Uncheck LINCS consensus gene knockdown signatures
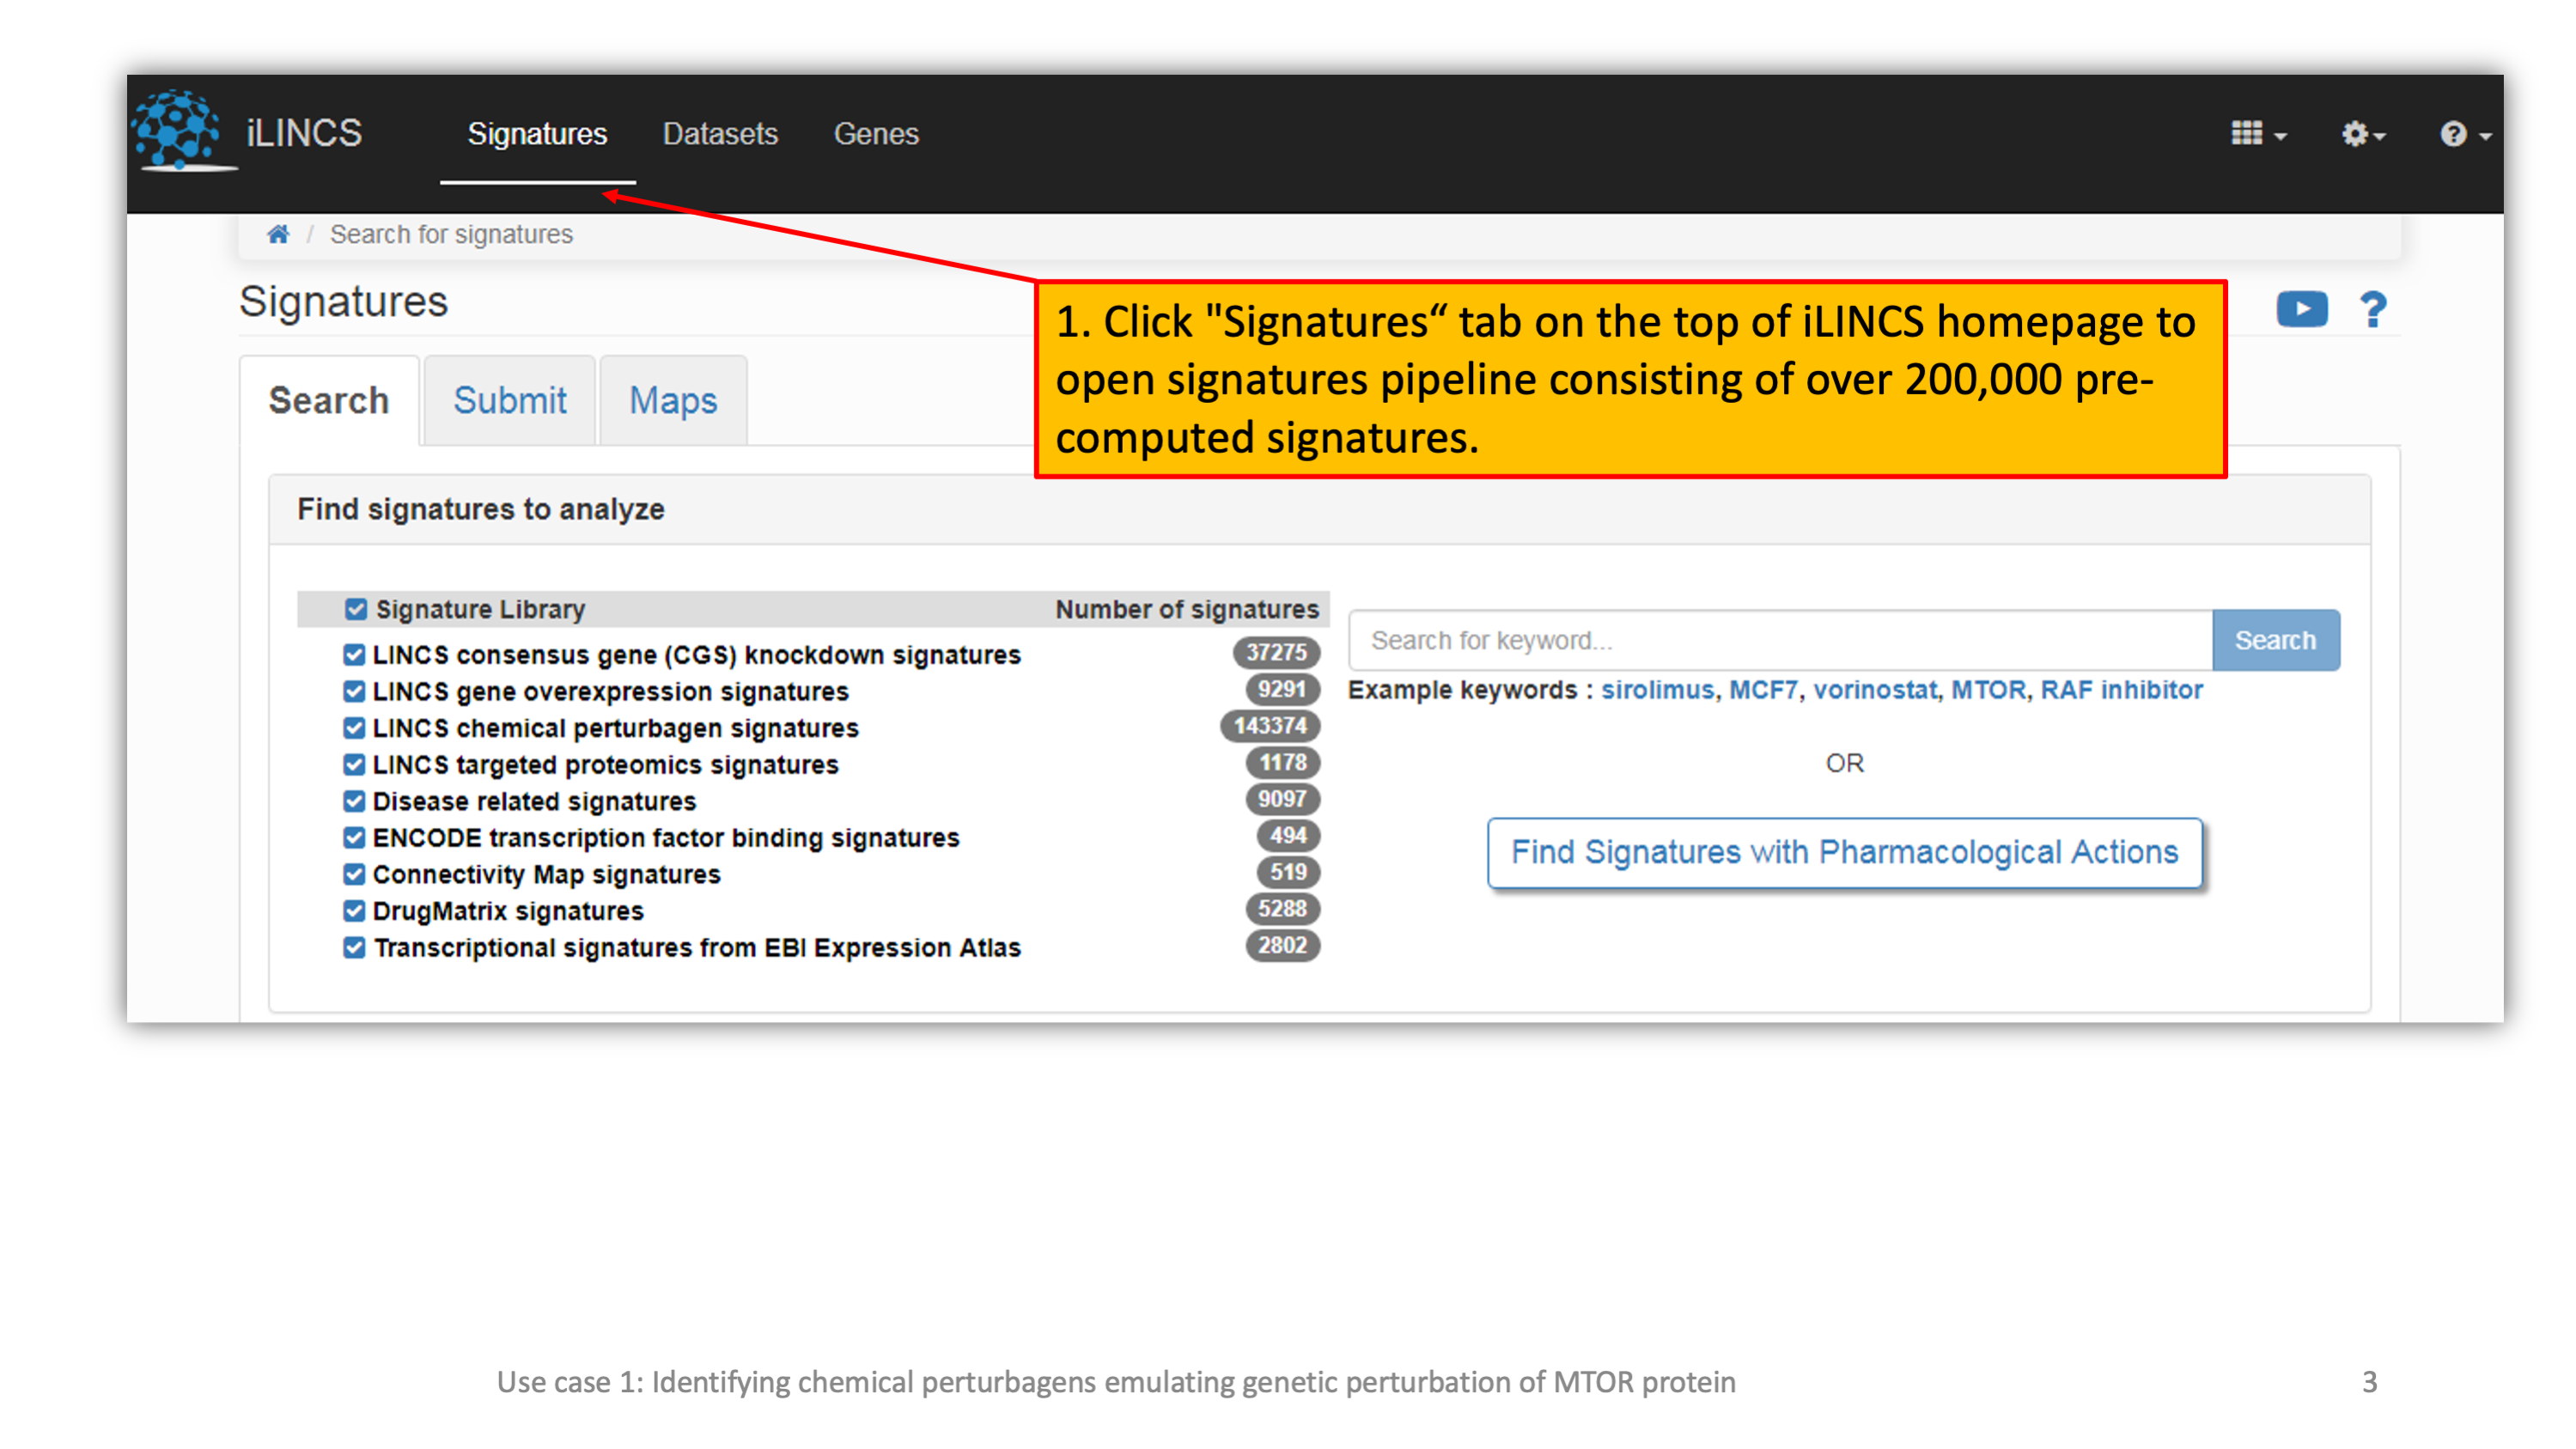Image resolution: width=2576 pixels, height=1449 pixels. click(x=354, y=654)
